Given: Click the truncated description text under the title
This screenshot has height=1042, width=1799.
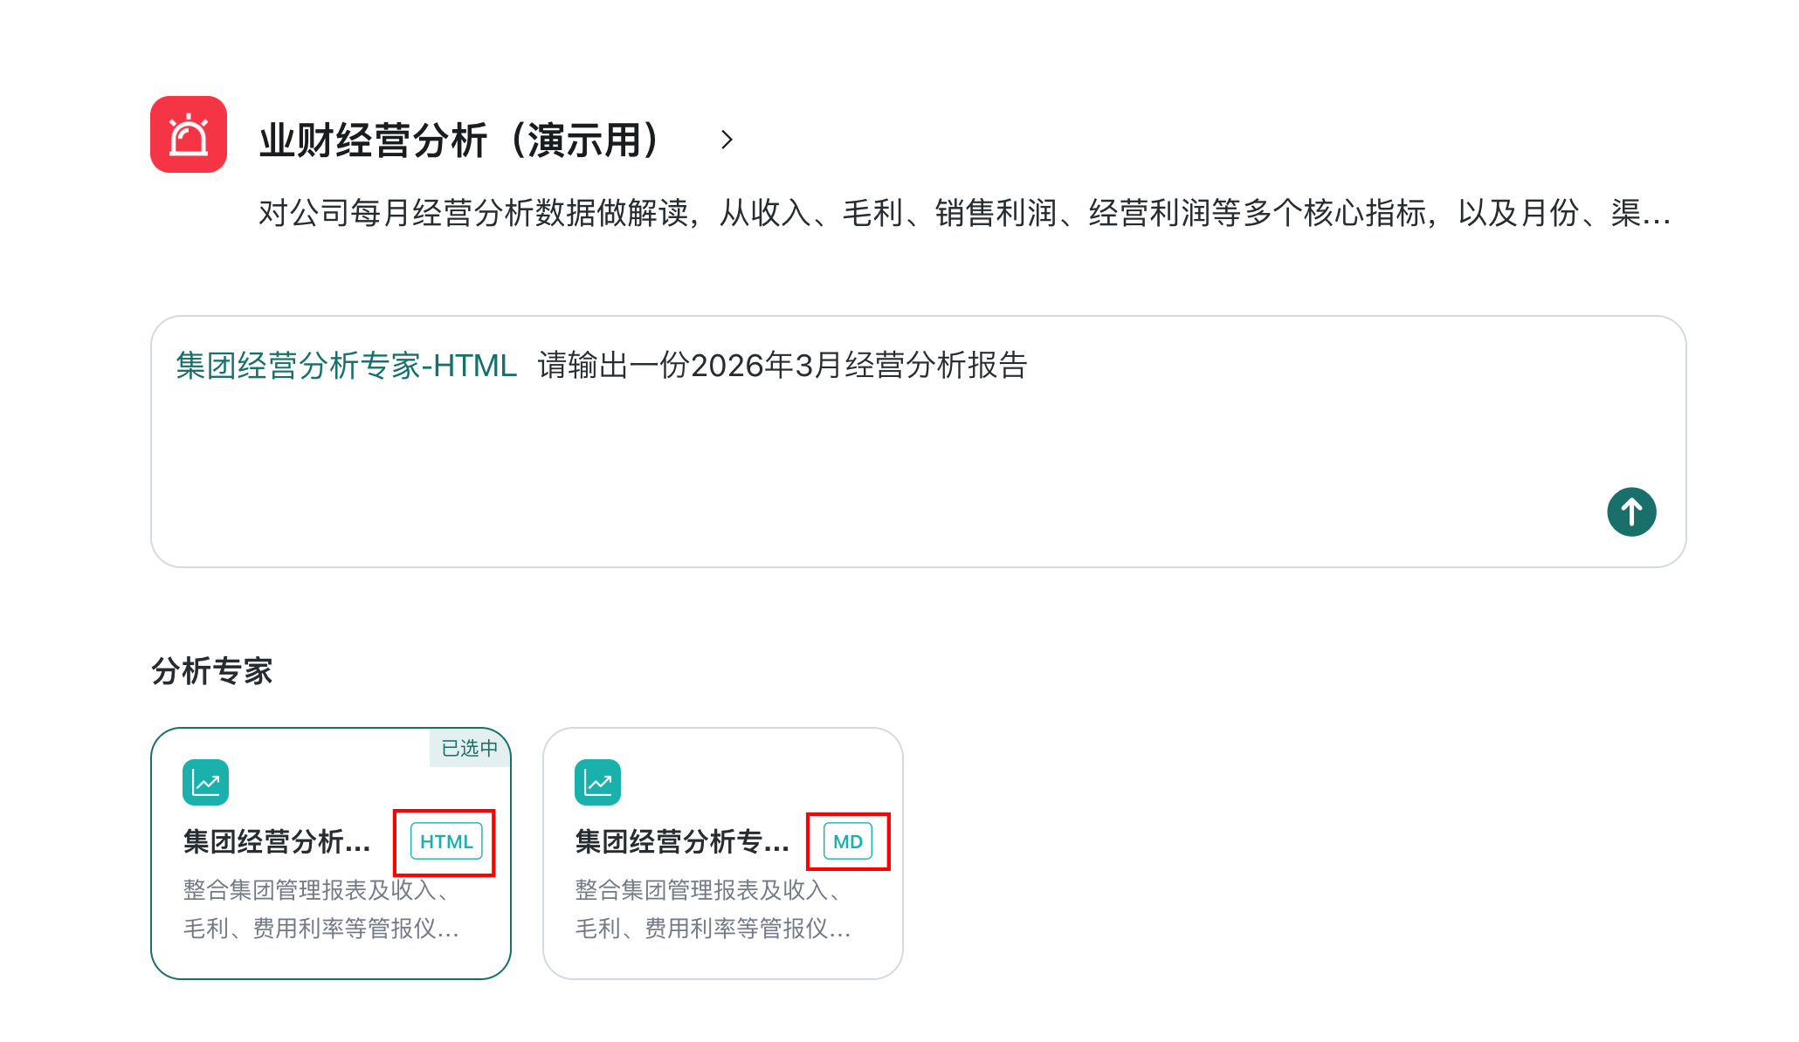Looking at the screenshot, I should coord(964,213).
